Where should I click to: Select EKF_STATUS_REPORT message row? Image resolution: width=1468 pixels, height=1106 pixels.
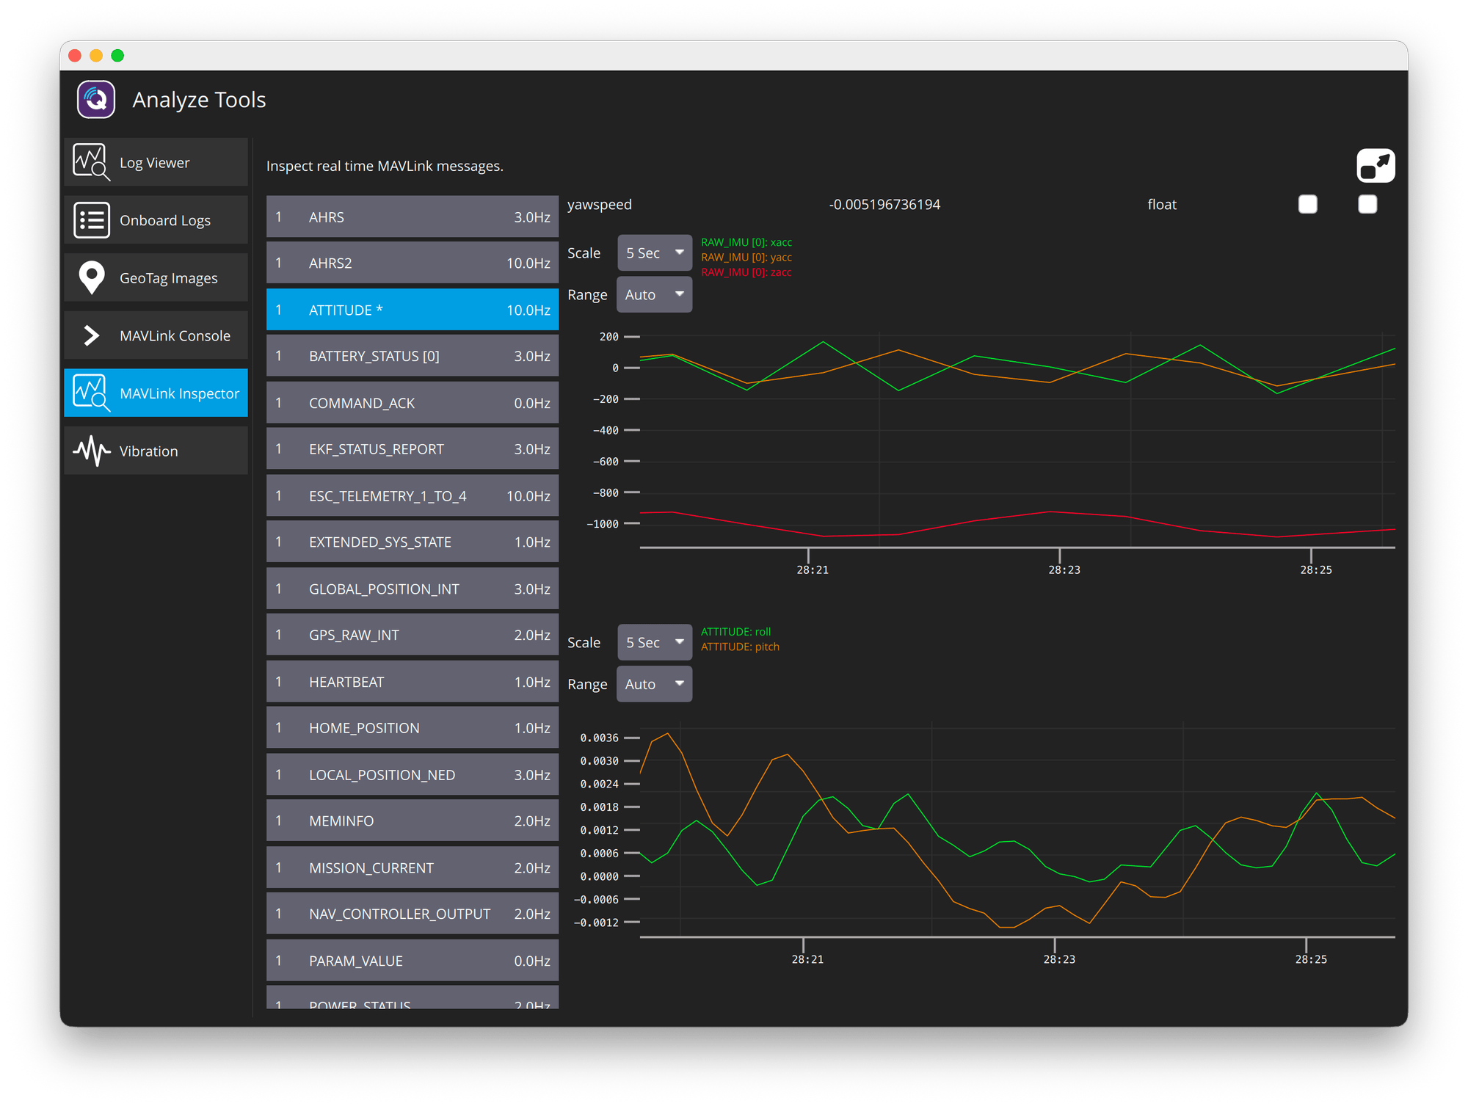pos(412,448)
